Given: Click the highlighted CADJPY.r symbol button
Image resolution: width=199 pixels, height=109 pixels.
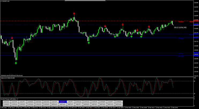Looking at the screenshot, I should 63,102.
